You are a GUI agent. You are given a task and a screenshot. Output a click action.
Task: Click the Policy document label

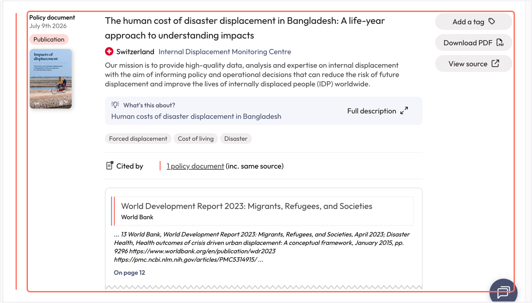coord(52,17)
